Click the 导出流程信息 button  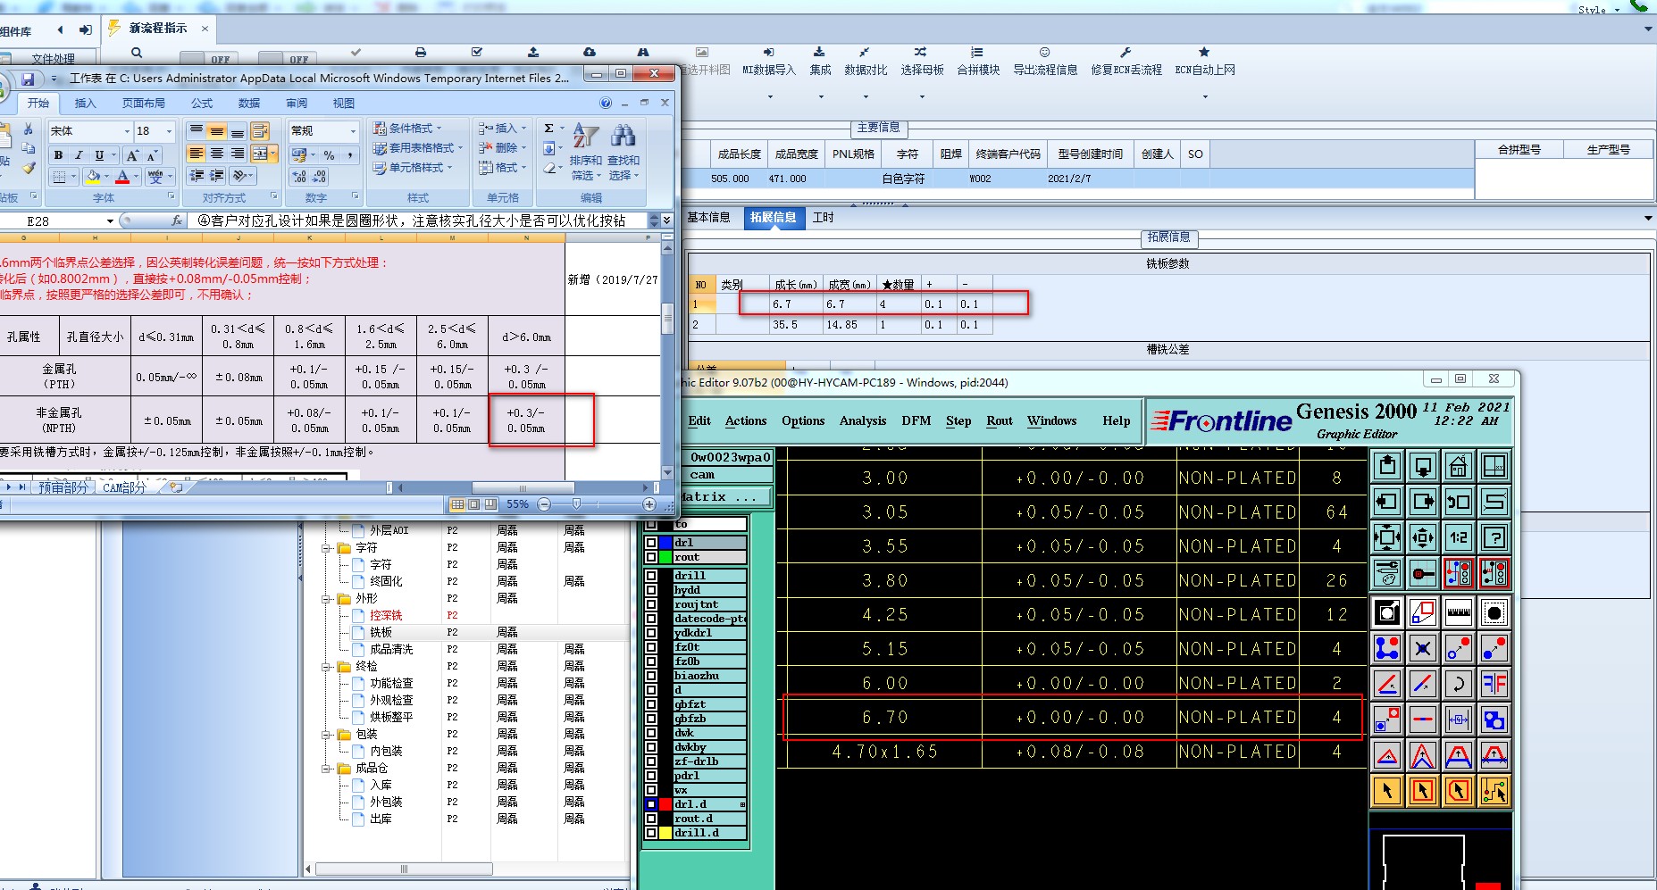(x=1045, y=61)
